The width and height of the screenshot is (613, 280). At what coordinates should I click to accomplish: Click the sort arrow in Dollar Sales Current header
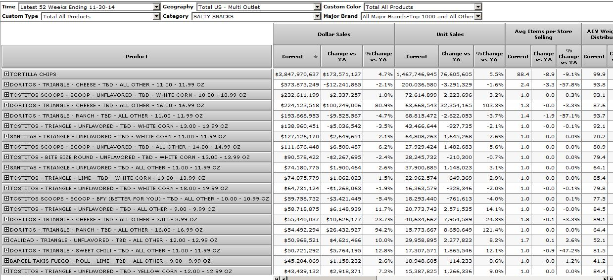click(x=316, y=57)
